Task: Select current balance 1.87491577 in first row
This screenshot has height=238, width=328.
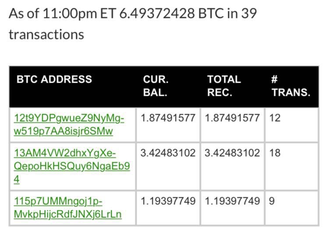Action: click(168, 118)
